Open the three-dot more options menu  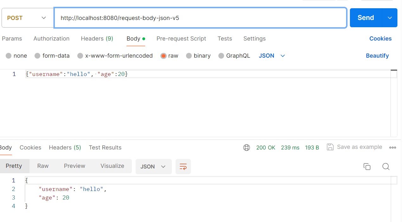click(x=393, y=148)
